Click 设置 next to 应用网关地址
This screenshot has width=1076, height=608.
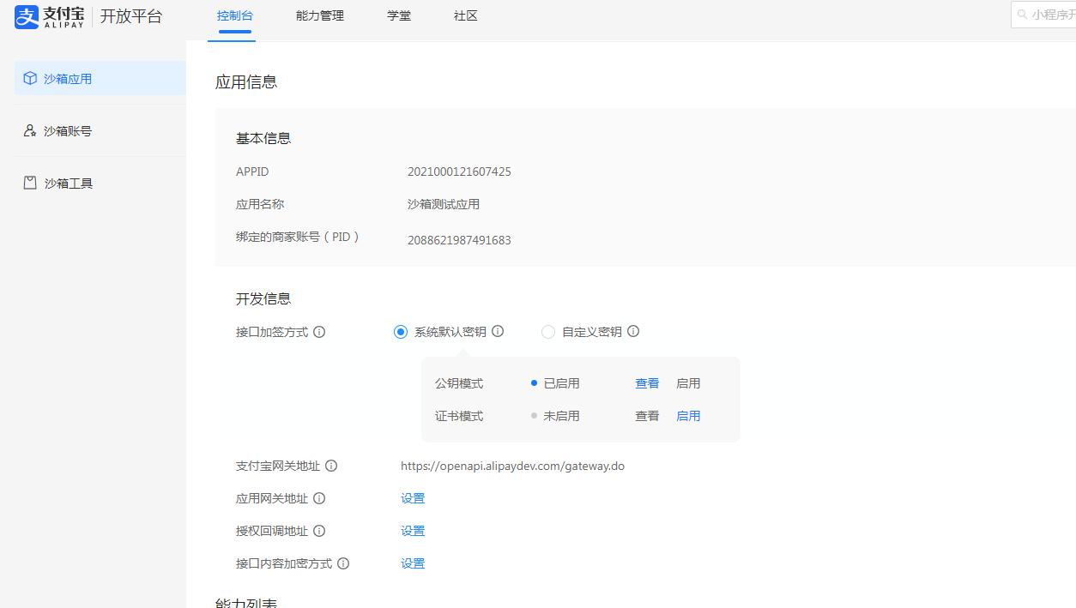coord(412,498)
